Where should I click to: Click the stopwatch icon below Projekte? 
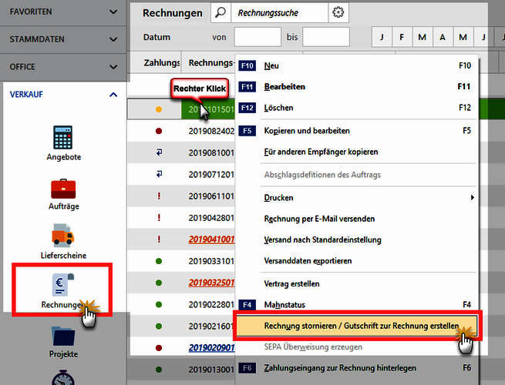pos(63,378)
